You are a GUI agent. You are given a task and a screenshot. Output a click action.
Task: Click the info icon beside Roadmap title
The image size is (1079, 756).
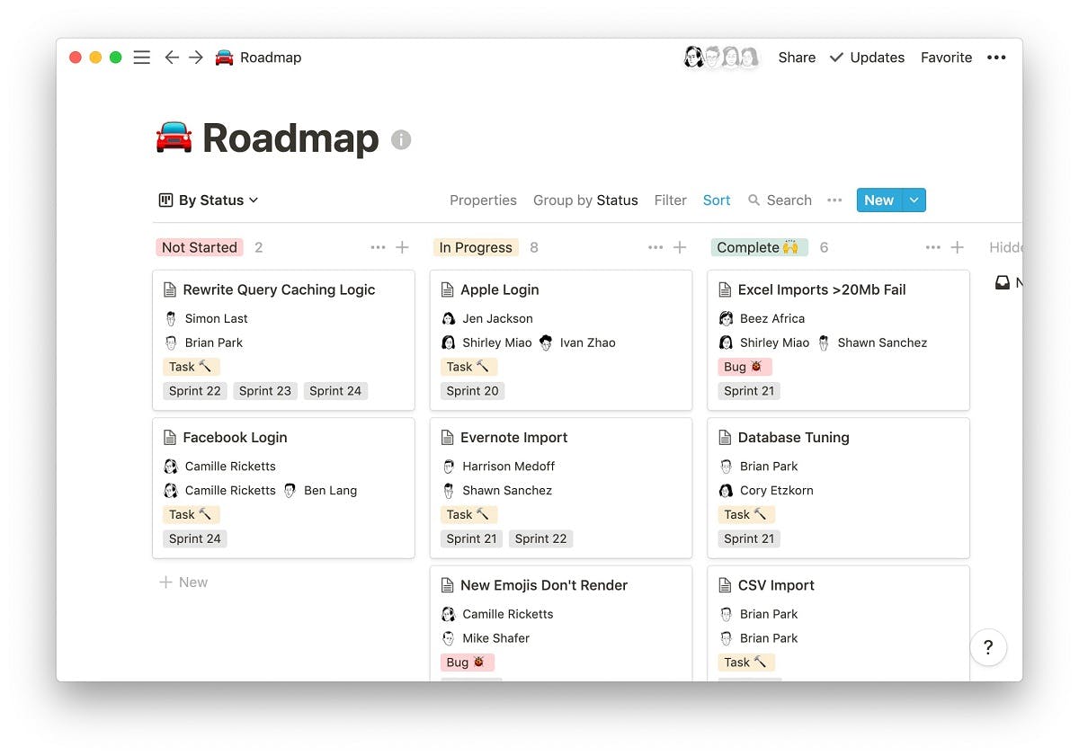pyautogui.click(x=401, y=140)
